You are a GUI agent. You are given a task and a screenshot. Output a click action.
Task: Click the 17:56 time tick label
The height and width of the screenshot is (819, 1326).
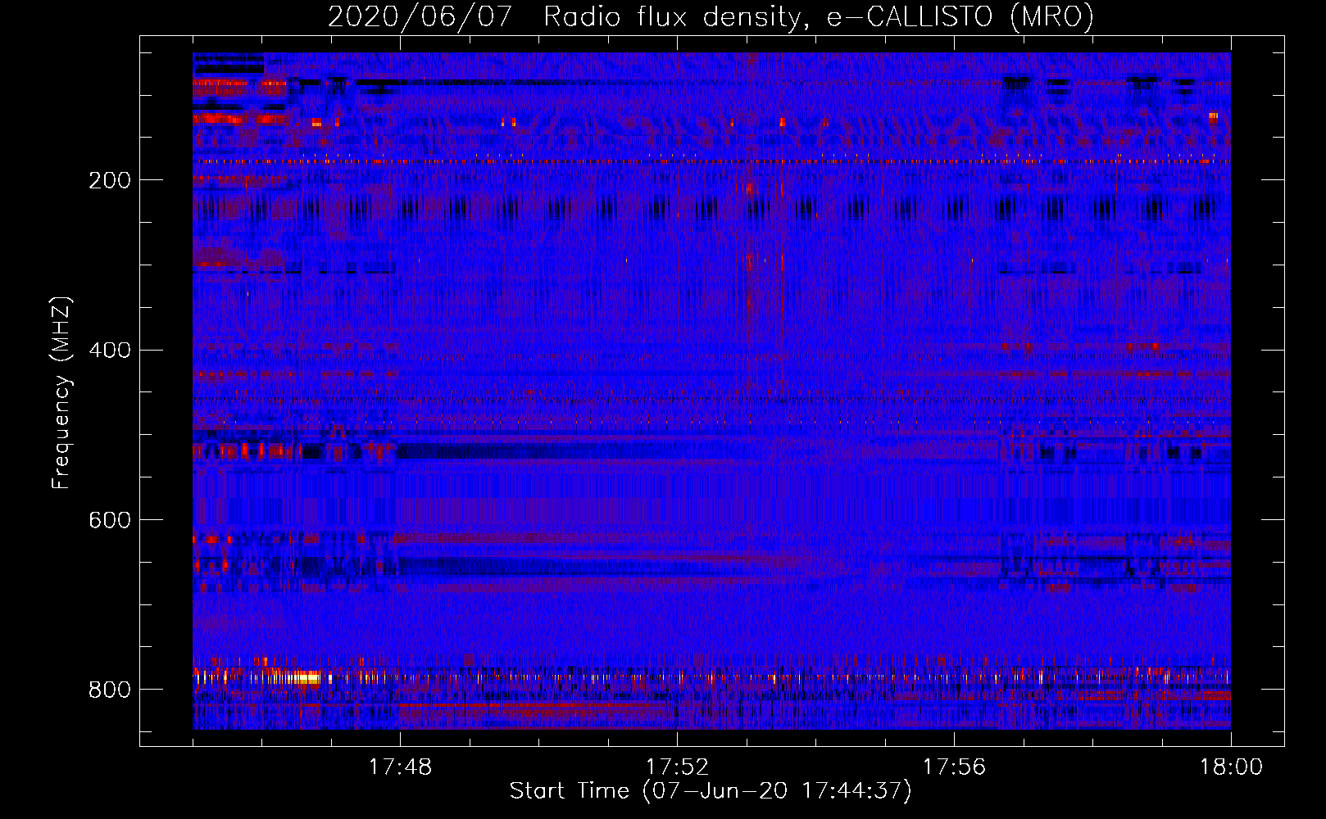[954, 767]
